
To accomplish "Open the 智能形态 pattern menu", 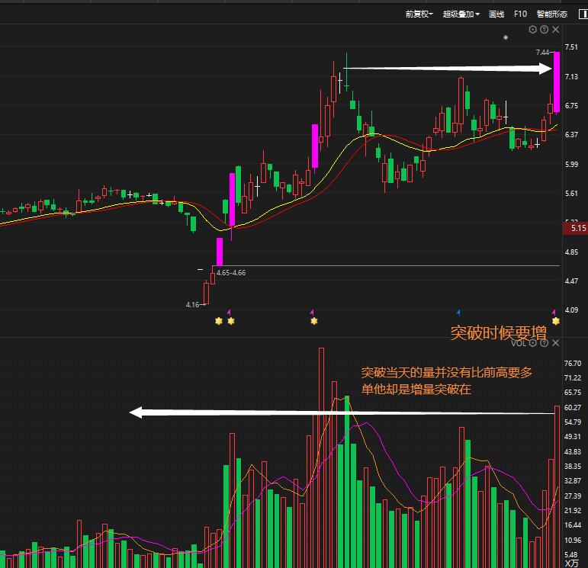I will click(x=552, y=14).
